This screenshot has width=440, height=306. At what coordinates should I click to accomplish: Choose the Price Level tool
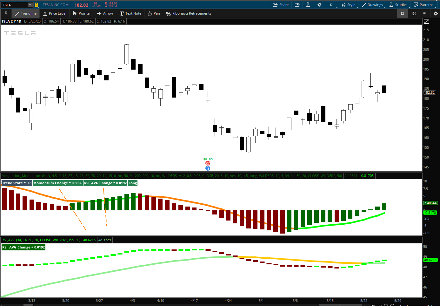pyautogui.click(x=55, y=13)
